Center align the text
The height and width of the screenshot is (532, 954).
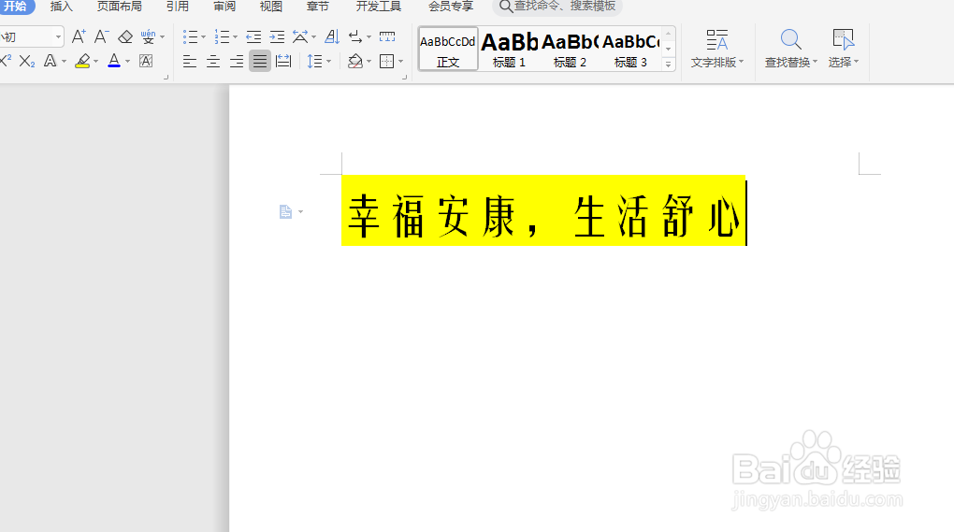tap(213, 62)
